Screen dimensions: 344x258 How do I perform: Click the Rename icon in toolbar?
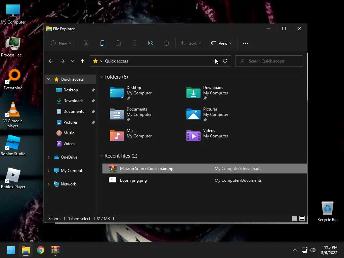coord(134,43)
